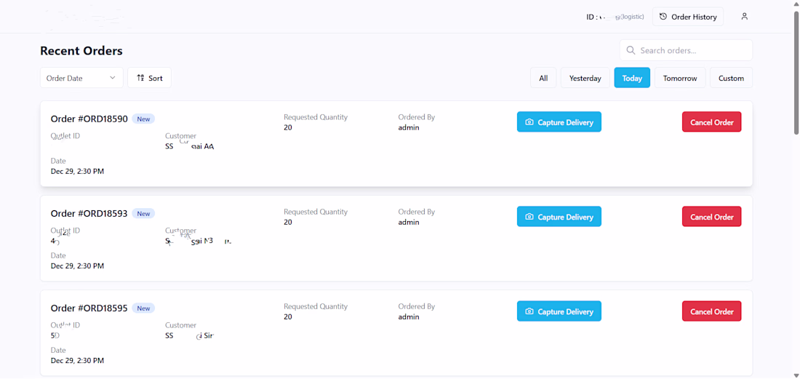Click camera icon for order ORD18595
Image resolution: width=800 pixels, height=379 pixels.
[x=529, y=311]
